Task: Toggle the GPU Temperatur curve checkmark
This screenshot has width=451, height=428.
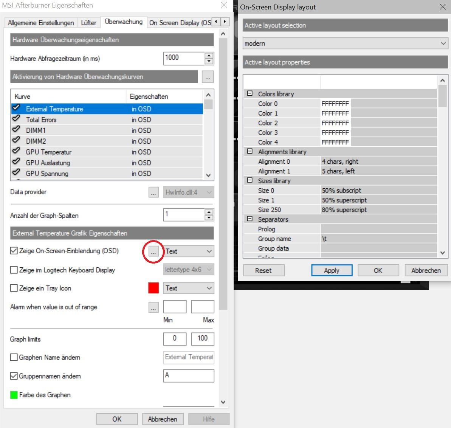Action: (x=16, y=151)
